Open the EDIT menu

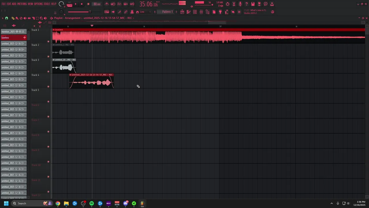tap(9, 4)
